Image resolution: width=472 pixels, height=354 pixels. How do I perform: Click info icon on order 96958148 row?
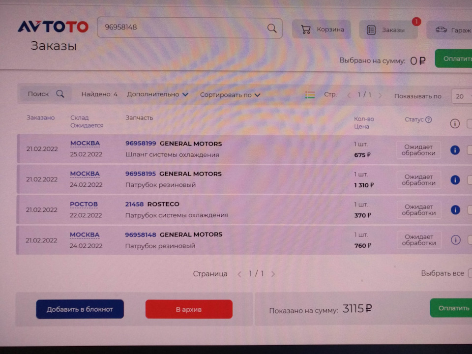(x=455, y=240)
